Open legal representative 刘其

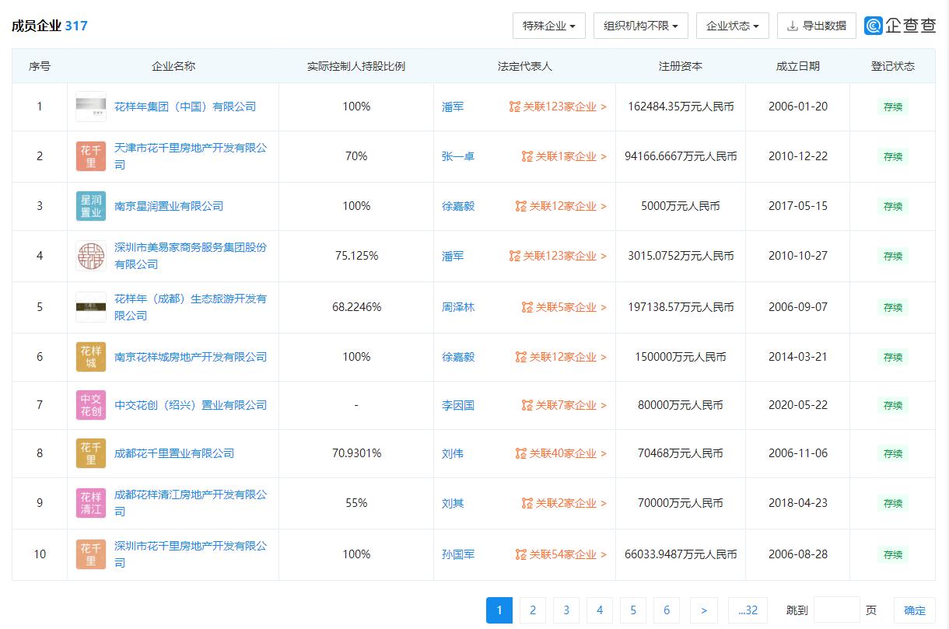tap(453, 503)
